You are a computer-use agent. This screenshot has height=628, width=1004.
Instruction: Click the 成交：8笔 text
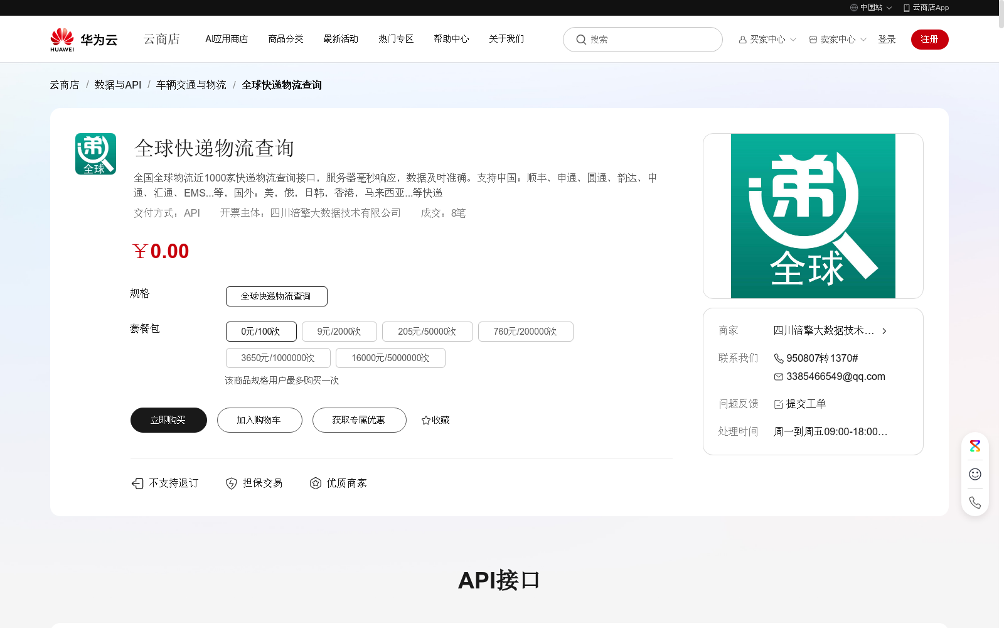[x=443, y=214]
